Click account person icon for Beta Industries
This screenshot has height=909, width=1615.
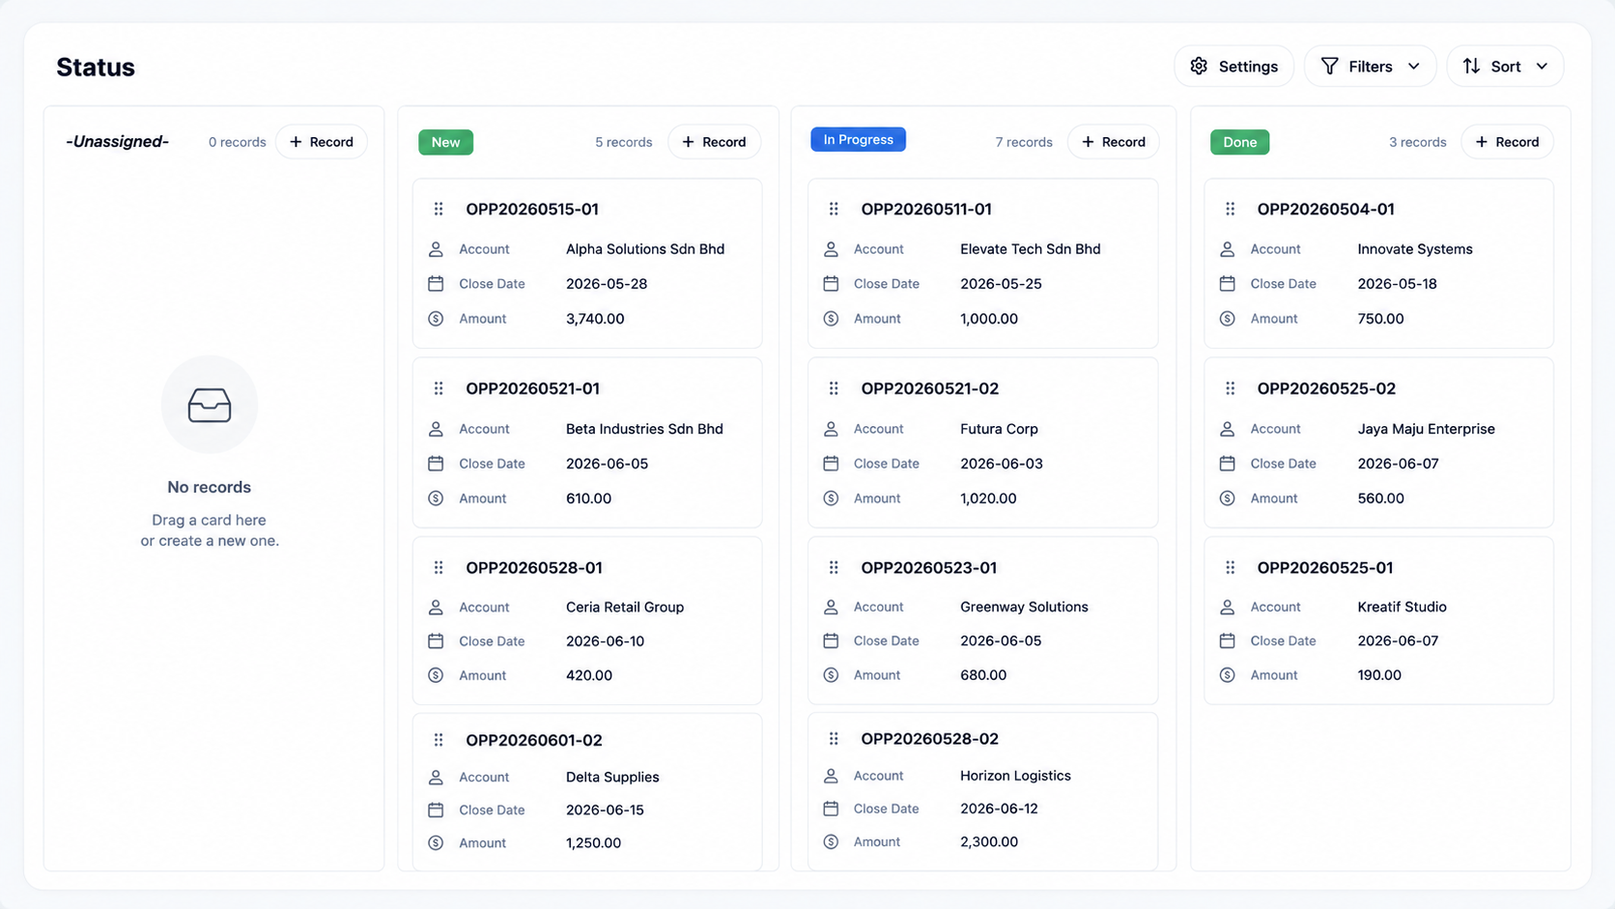pos(436,429)
